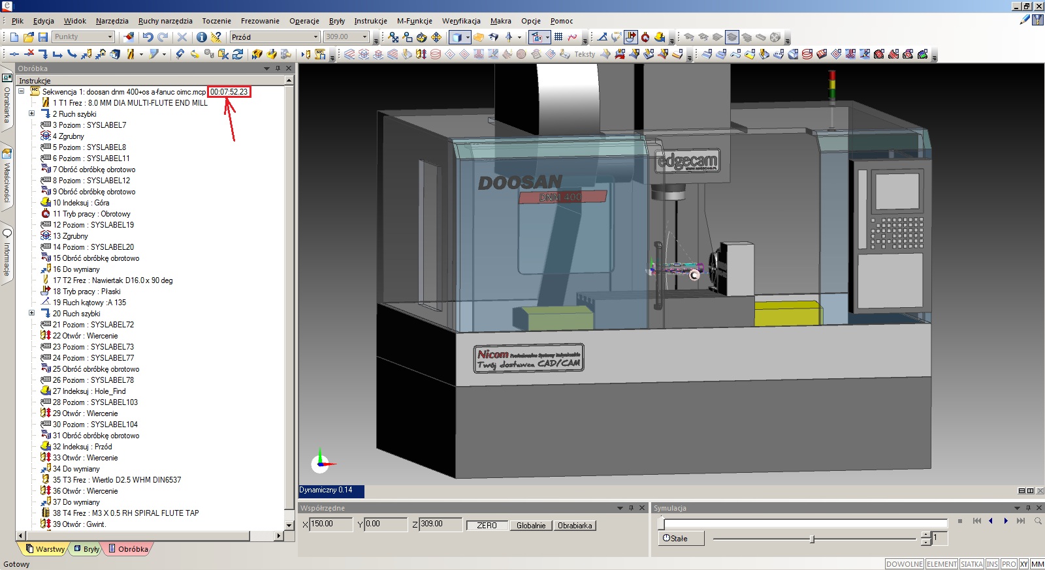Switch to the Warstwy tab
1045x570 pixels.
[x=45, y=549]
